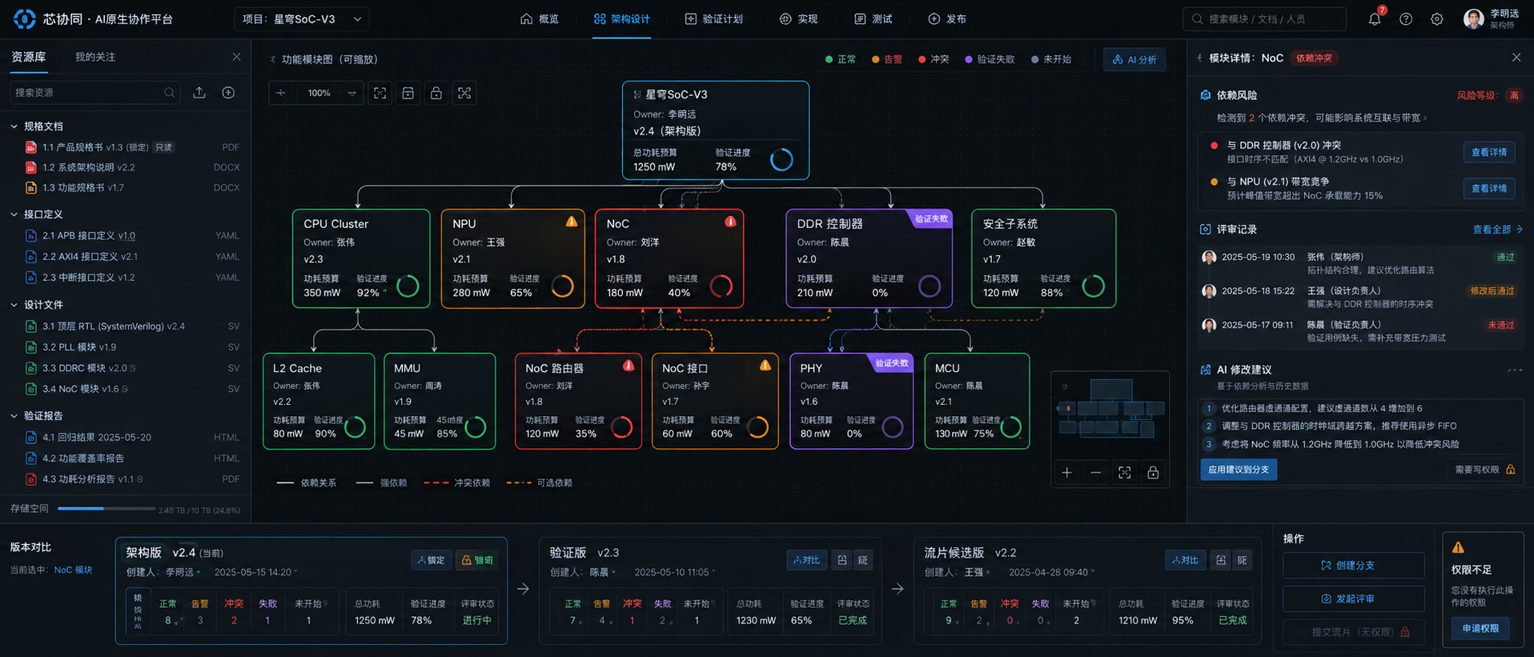Lock the diagram using toolbar padlock icon
The width and height of the screenshot is (1534, 657).
[x=436, y=94]
